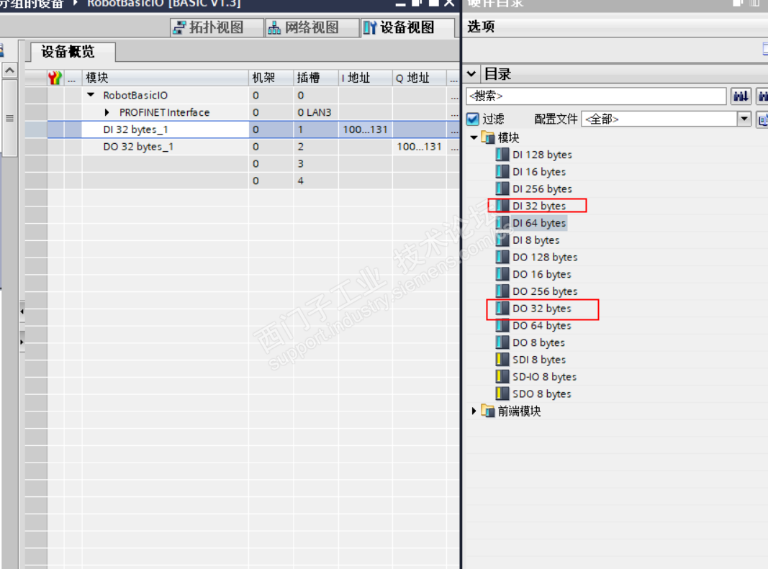Click the vertical scrollbar grip
Image resolution: width=768 pixels, height=569 pixels.
(x=9, y=119)
